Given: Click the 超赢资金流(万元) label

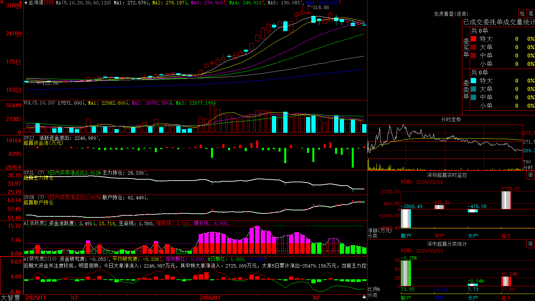Looking at the screenshot, I should click(43, 143).
